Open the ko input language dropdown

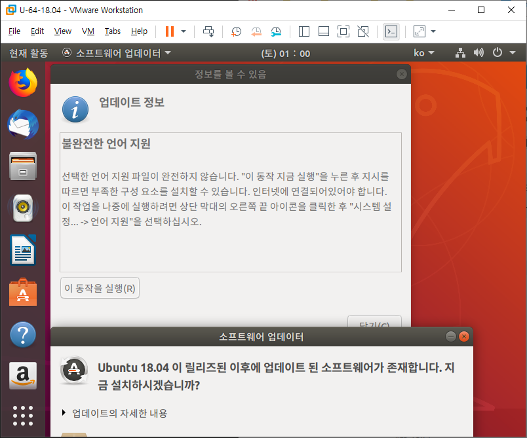(424, 53)
